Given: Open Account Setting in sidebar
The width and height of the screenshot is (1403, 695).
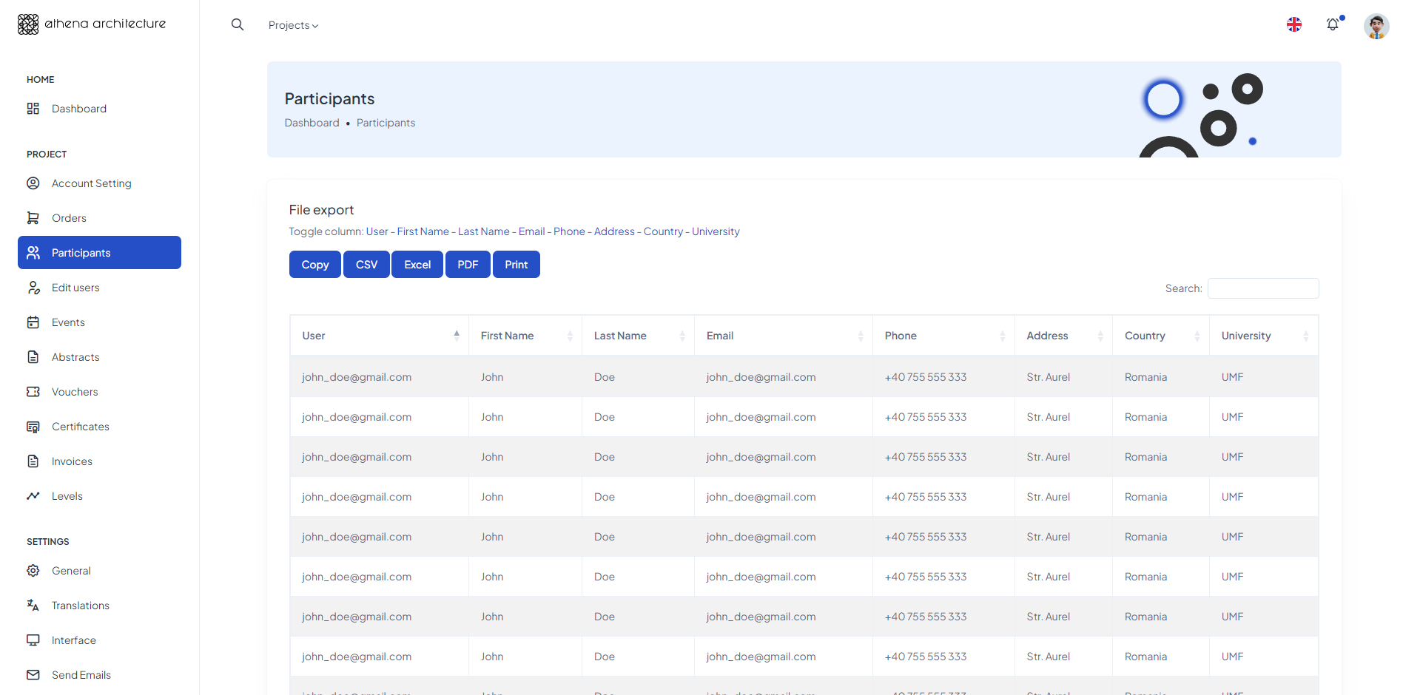Looking at the screenshot, I should 91,183.
